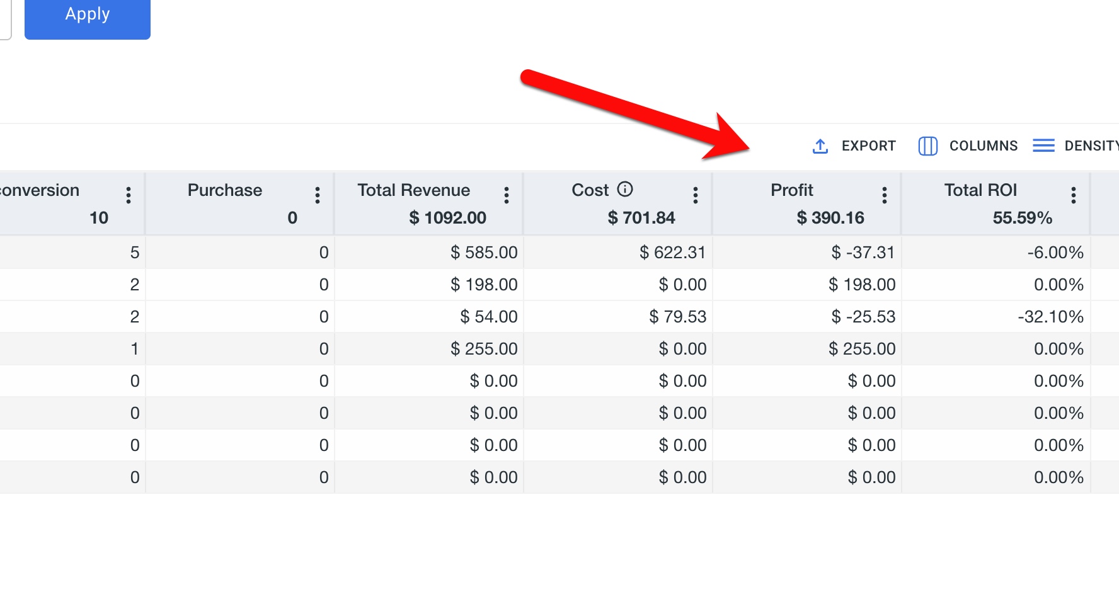Screen dimensions: 1119x616
Task: Click the blue Apply button
Action: 87,16
